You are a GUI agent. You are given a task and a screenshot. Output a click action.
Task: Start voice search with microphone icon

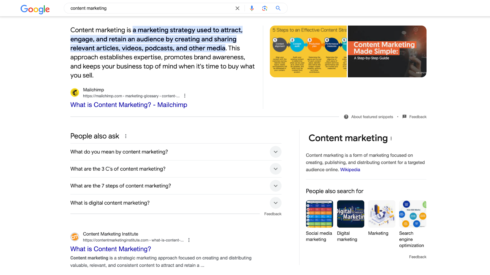point(252,8)
